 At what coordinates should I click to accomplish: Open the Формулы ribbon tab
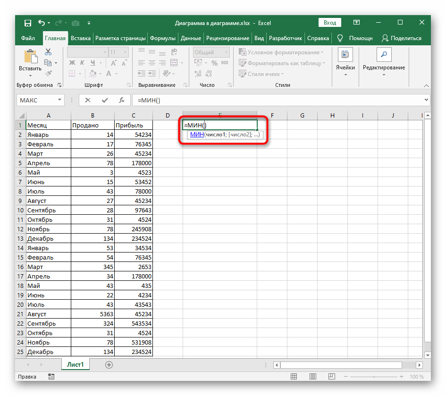click(163, 38)
